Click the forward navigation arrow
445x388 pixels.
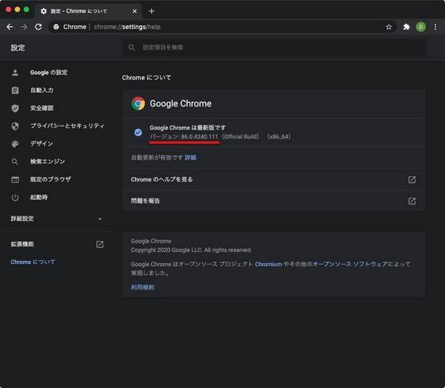pos(24,27)
